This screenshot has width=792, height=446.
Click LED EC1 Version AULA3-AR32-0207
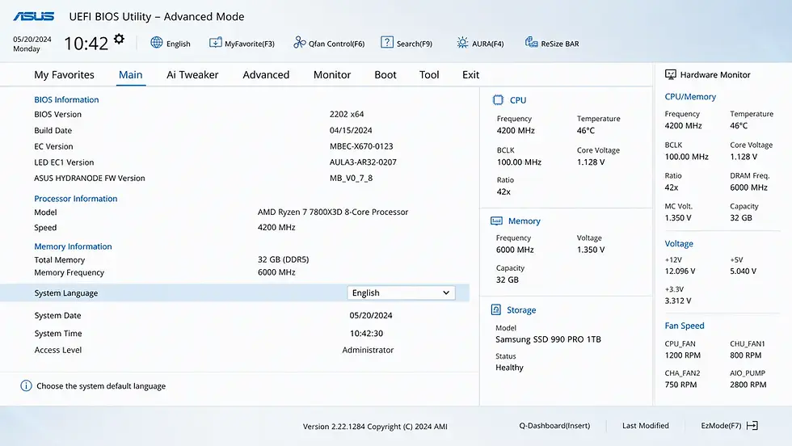point(363,162)
